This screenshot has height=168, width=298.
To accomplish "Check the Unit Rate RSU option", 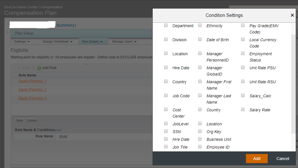I will tap(243, 82).
